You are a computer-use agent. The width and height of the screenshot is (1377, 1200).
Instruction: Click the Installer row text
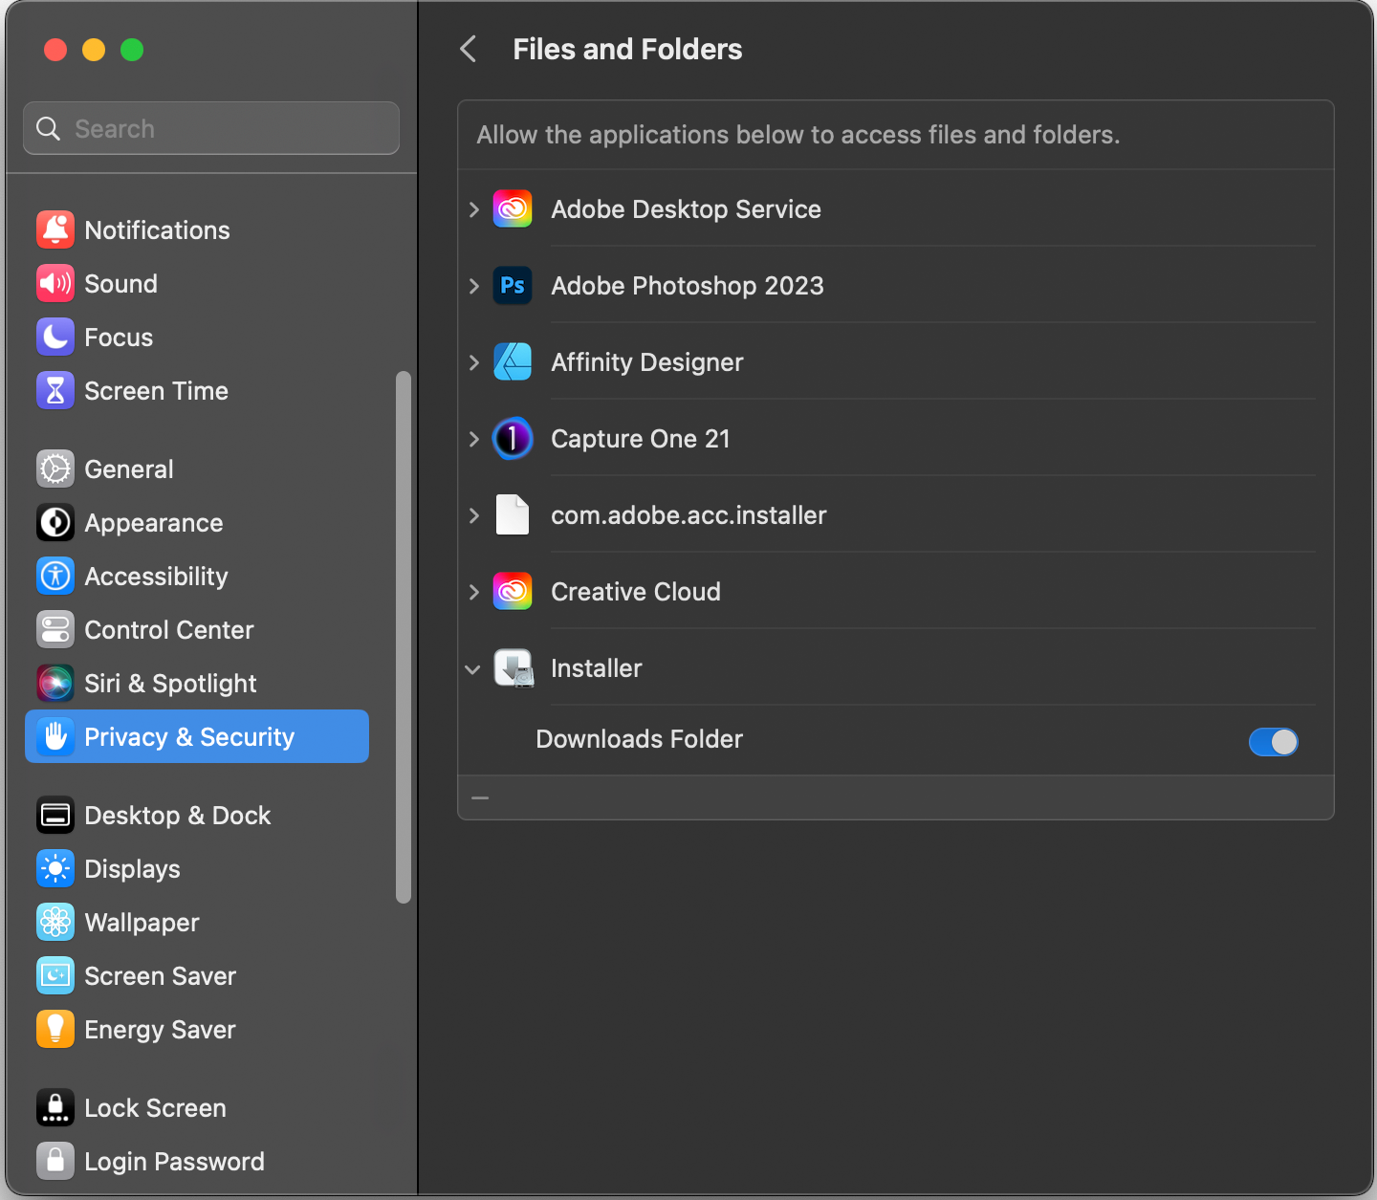coord(597,668)
